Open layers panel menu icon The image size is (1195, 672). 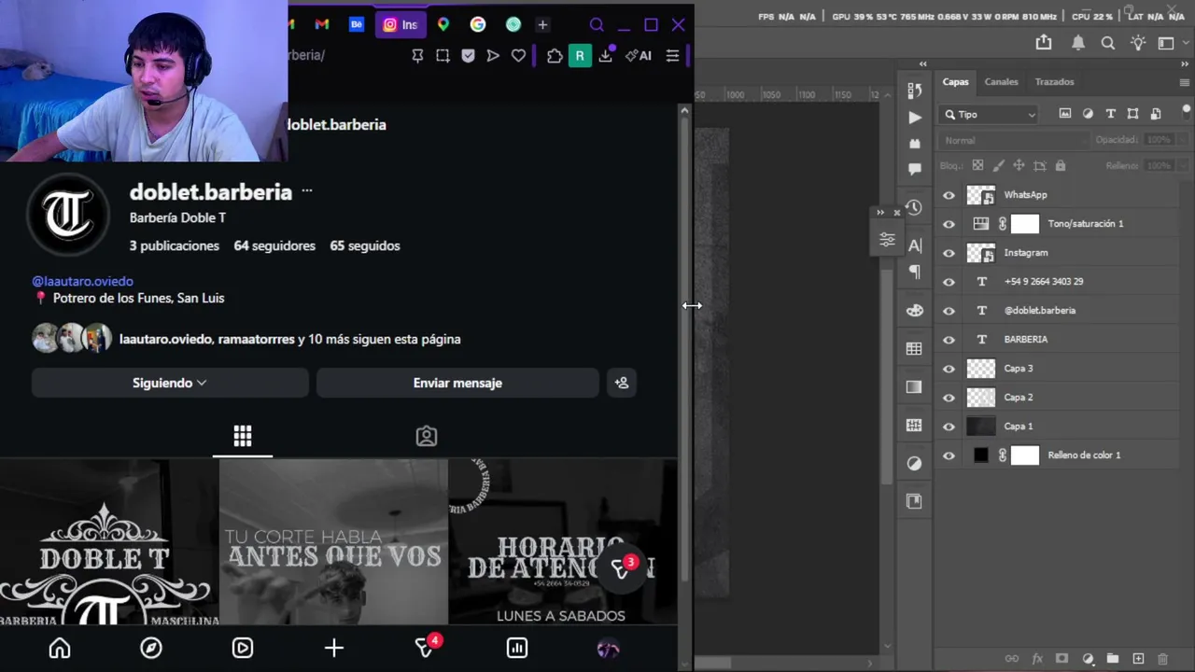[1184, 82]
